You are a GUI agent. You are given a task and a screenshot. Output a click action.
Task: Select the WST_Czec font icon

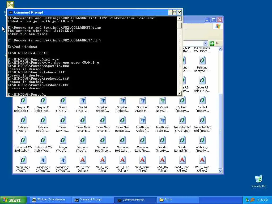(x=83, y=160)
